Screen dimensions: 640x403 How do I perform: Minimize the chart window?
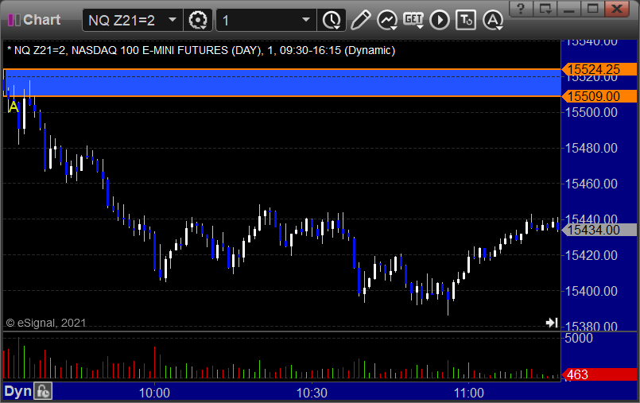tap(569, 8)
